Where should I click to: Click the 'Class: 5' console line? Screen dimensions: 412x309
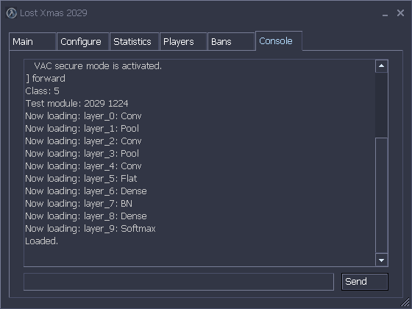[x=43, y=91]
